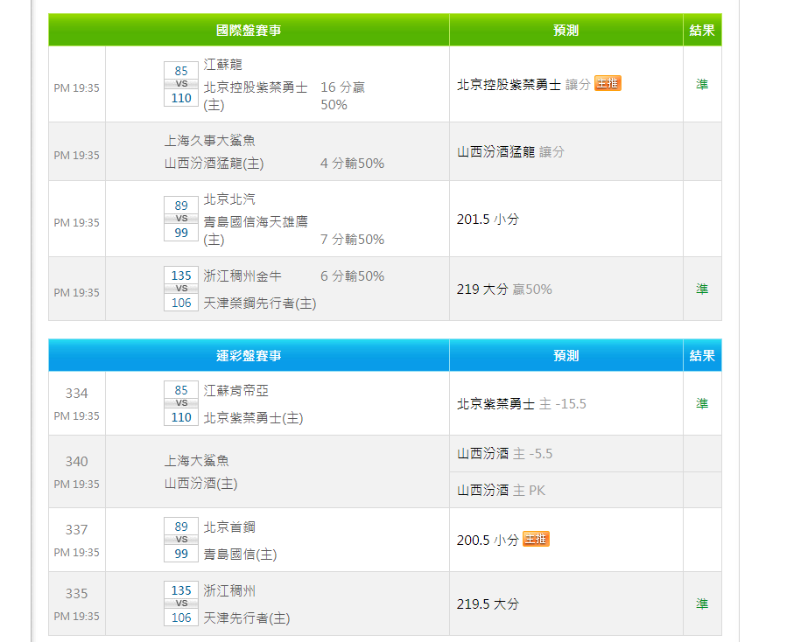Click PM 19:35 time of 上海久事大鯊魚 match
The height and width of the screenshot is (642, 794).
click(76, 156)
